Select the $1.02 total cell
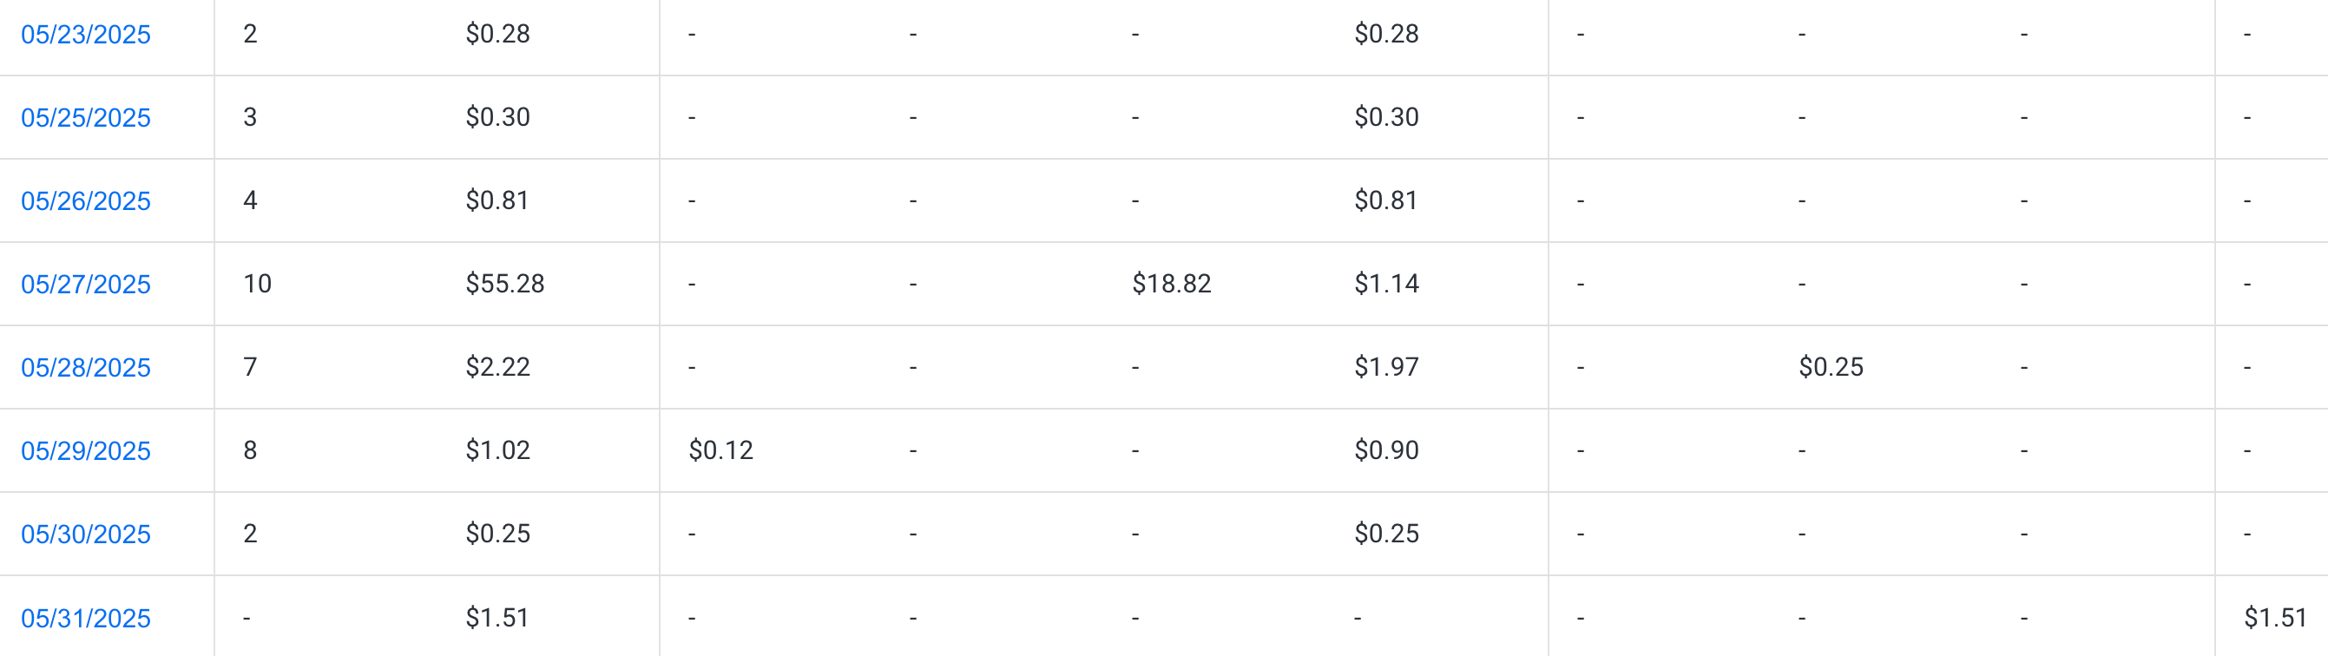 498,450
